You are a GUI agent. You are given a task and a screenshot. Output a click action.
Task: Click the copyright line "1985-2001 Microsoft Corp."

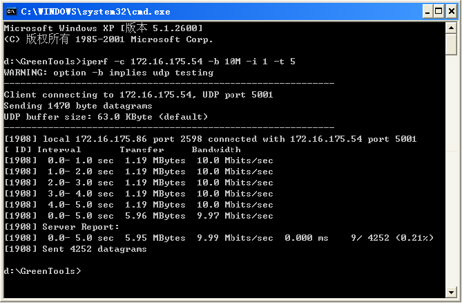(x=108, y=39)
